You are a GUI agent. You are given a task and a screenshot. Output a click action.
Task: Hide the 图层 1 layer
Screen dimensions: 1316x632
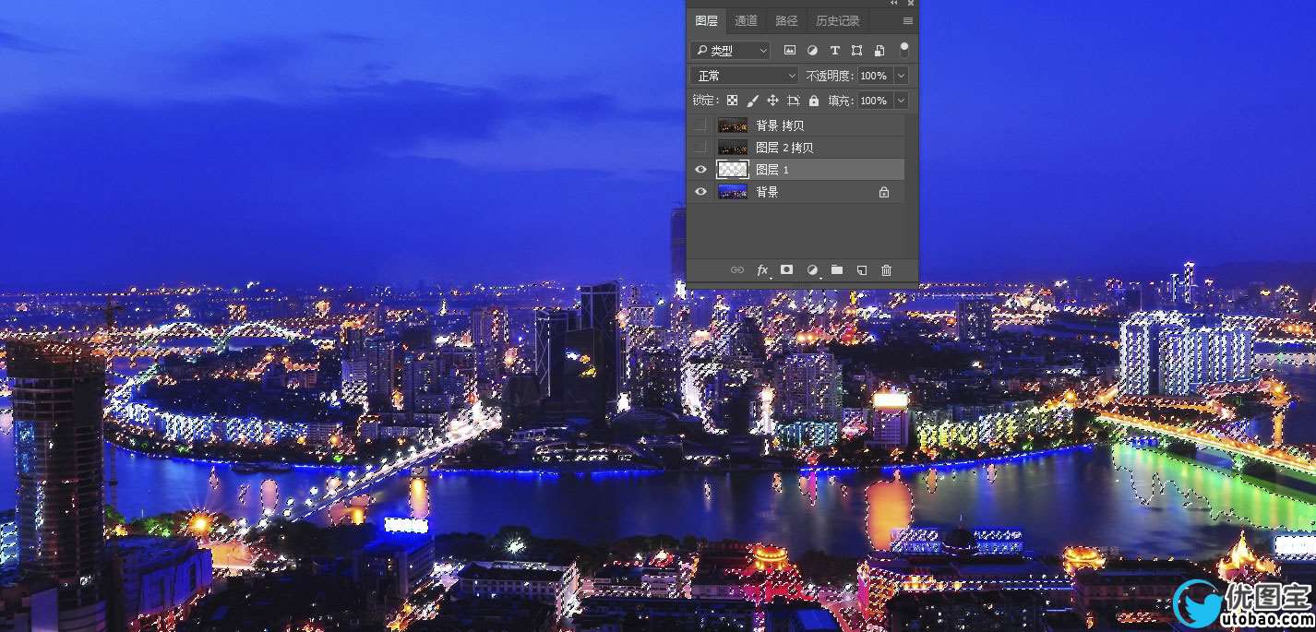click(700, 169)
